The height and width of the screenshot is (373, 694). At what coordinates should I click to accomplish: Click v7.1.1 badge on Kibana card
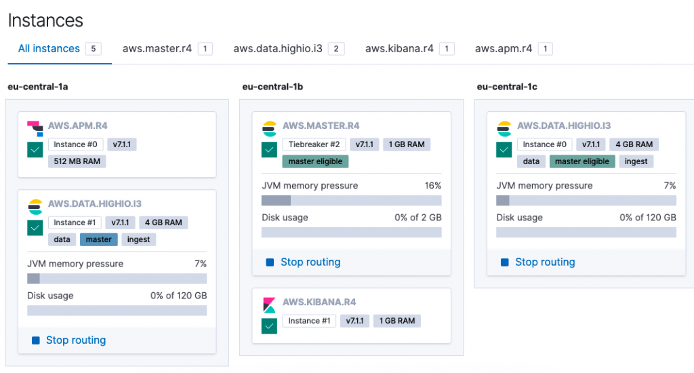(355, 321)
